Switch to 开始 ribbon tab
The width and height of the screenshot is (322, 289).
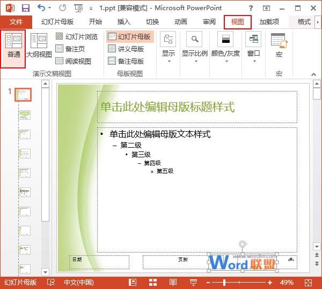(96, 22)
